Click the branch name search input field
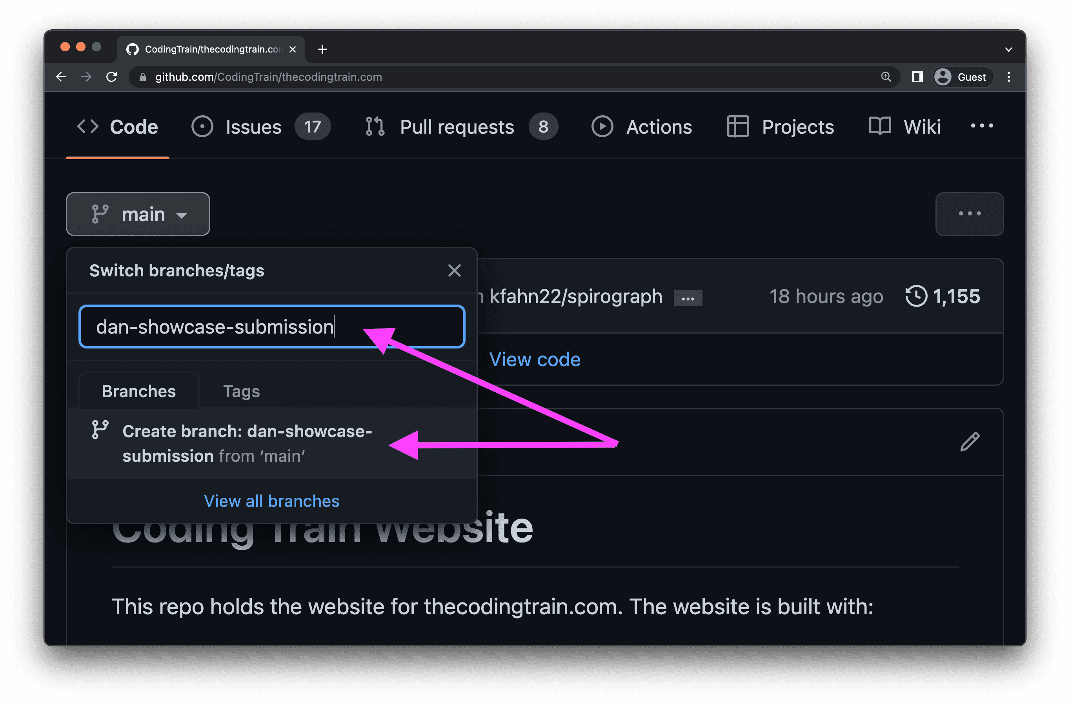The width and height of the screenshot is (1070, 704). [x=271, y=327]
